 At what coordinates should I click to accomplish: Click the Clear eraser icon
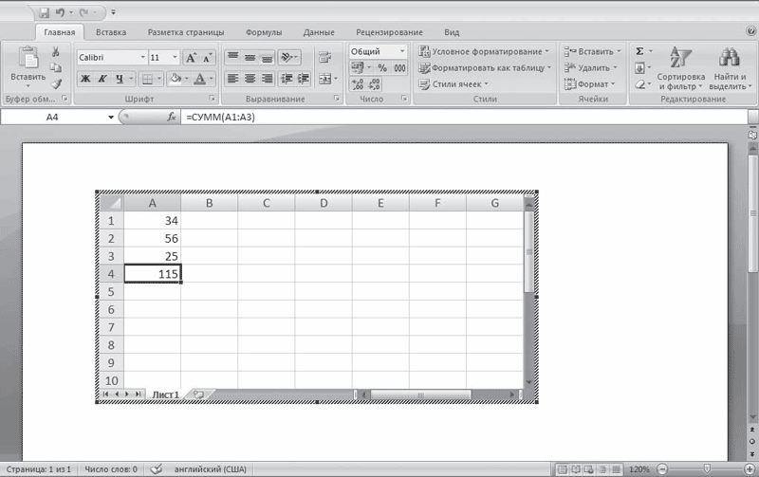639,84
